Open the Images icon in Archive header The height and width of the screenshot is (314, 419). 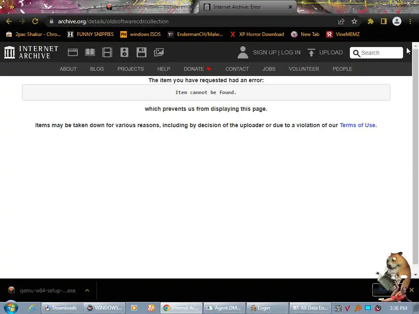[159, 52]
